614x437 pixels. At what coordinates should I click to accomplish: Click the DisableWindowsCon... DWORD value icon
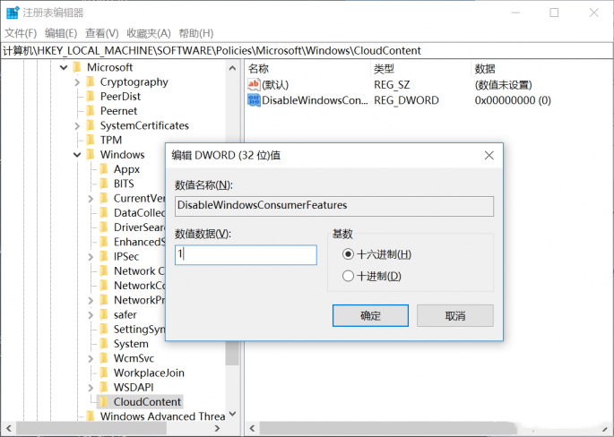254,100
